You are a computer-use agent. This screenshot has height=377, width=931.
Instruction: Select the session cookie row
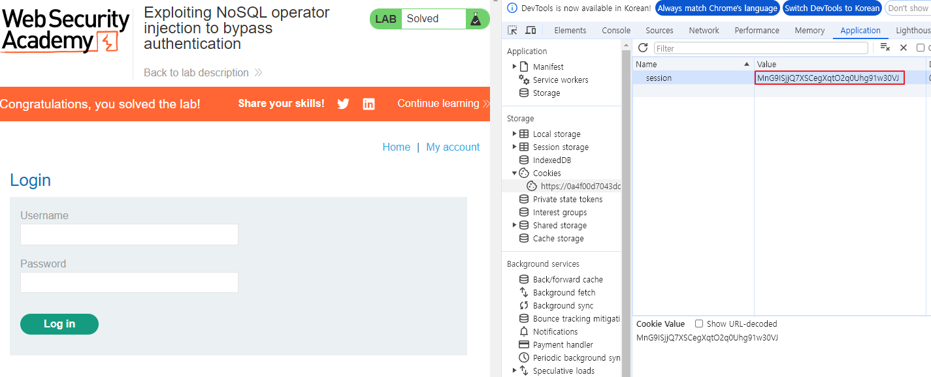click(x=782, y=78)
